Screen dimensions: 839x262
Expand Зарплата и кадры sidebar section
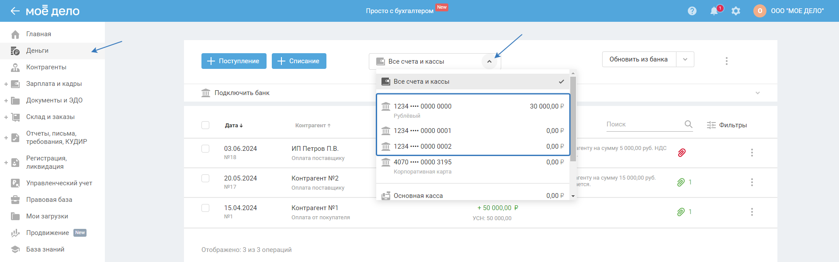pyautogui.click(x=6, y=84)
